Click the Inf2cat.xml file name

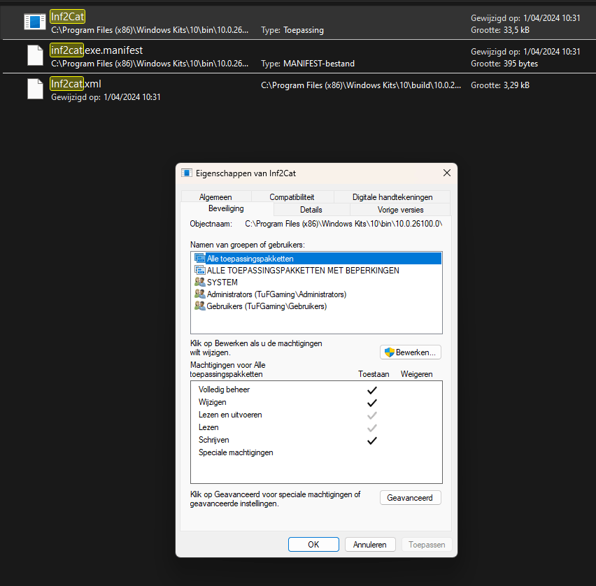76,84
